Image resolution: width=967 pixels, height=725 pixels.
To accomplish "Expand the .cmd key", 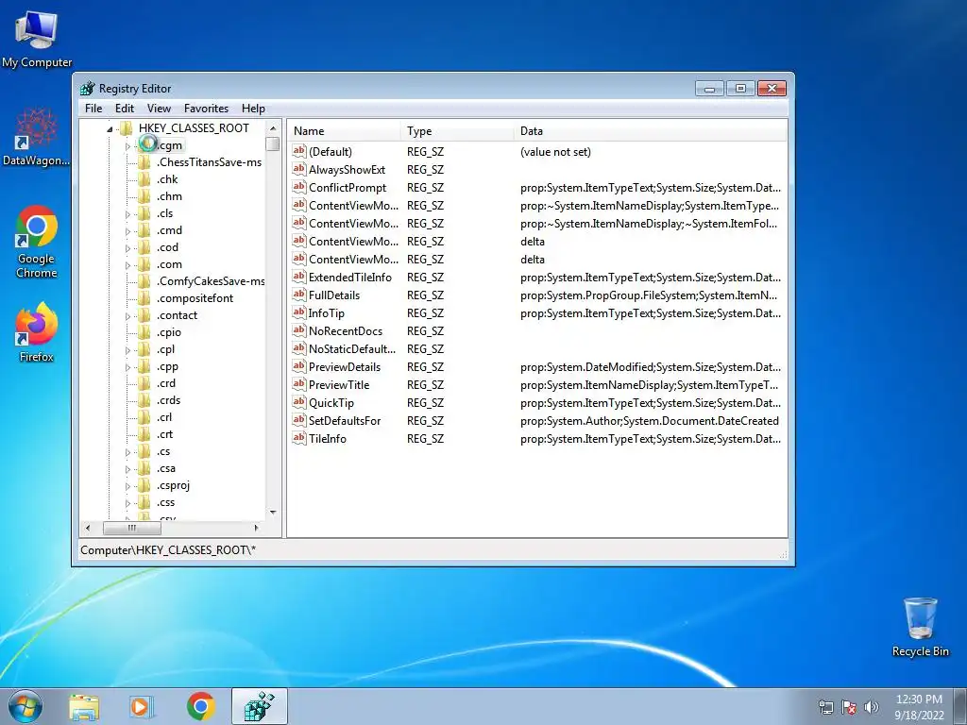I will click(127, 231).
